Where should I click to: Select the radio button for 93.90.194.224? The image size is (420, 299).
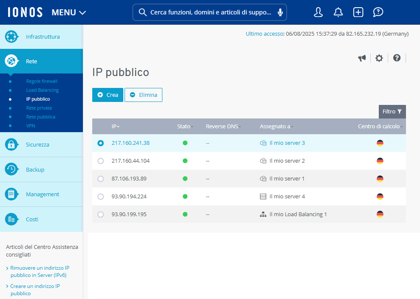coord(100,197)
